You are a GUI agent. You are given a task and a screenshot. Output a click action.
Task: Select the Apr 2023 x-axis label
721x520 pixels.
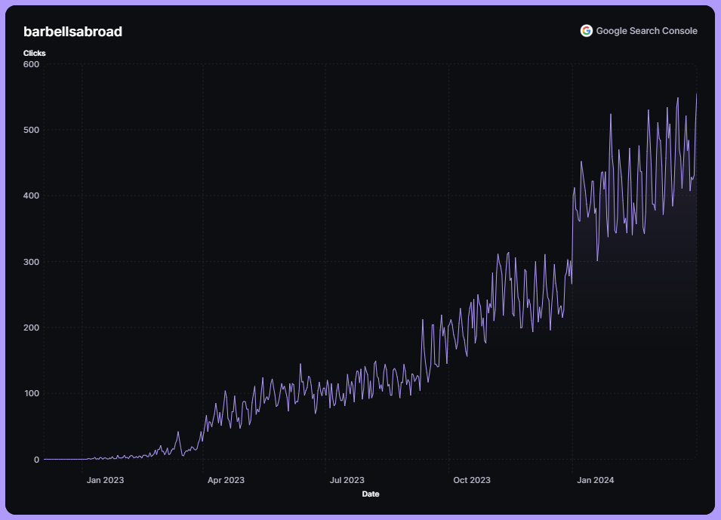[x=226, y=480]
